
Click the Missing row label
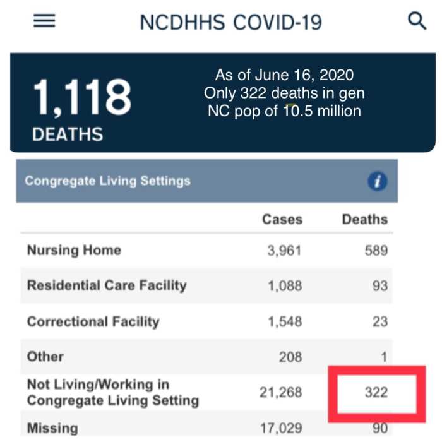(52, 428)
